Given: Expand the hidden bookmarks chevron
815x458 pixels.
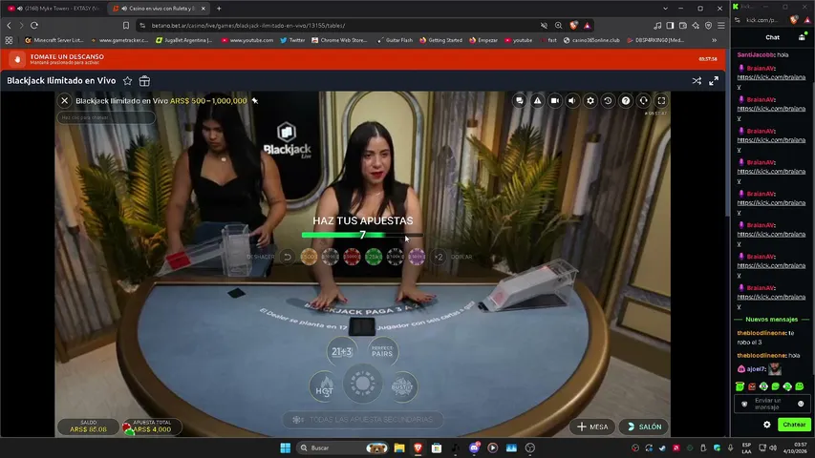Looking at the screenshot, I should [714, 40].
